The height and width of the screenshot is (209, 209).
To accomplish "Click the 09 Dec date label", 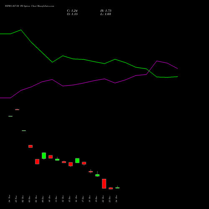I will (43, 199).
